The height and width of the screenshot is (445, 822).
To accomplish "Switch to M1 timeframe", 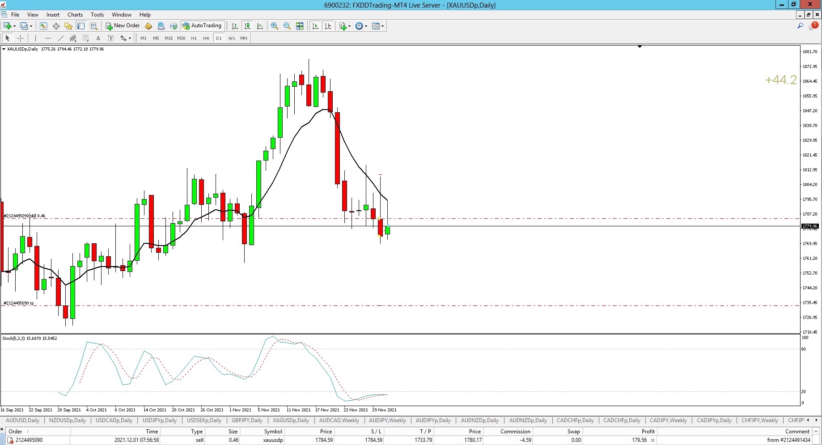I will tap(144, 38).
